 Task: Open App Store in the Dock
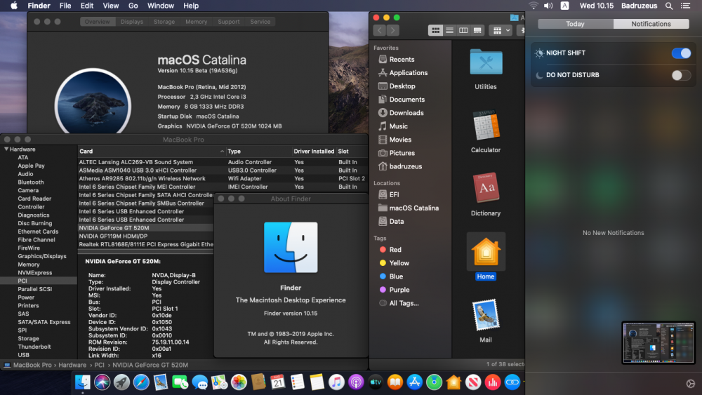pos(415,382)
